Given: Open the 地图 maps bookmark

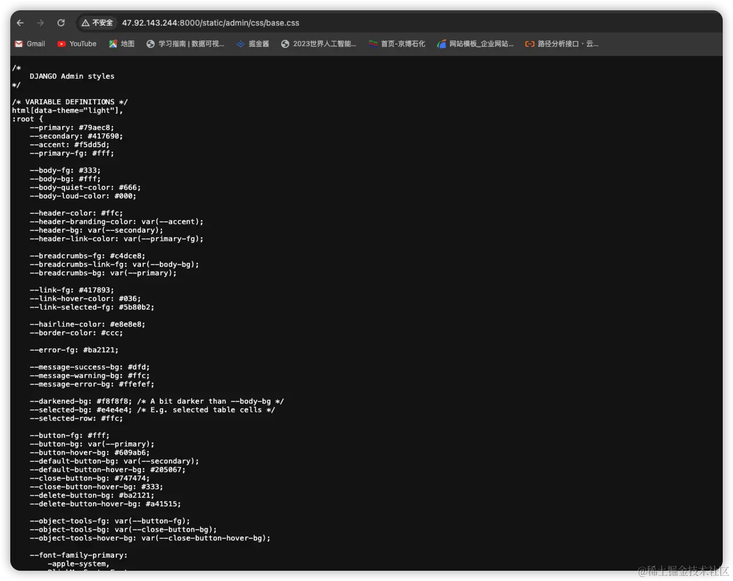Looking at the screenshot, I should [122, 44].
